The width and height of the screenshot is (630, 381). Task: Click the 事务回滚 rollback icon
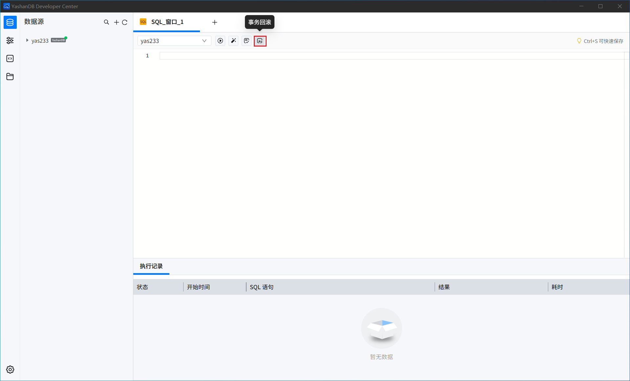tap(260, 41)
